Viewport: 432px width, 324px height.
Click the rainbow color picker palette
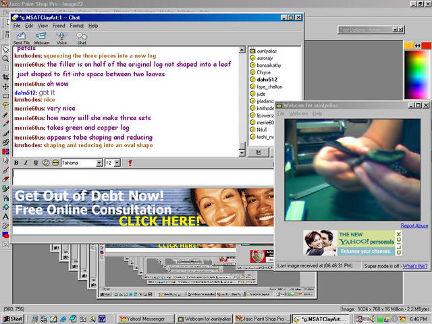pyautogui.click(x=417, y=74)
